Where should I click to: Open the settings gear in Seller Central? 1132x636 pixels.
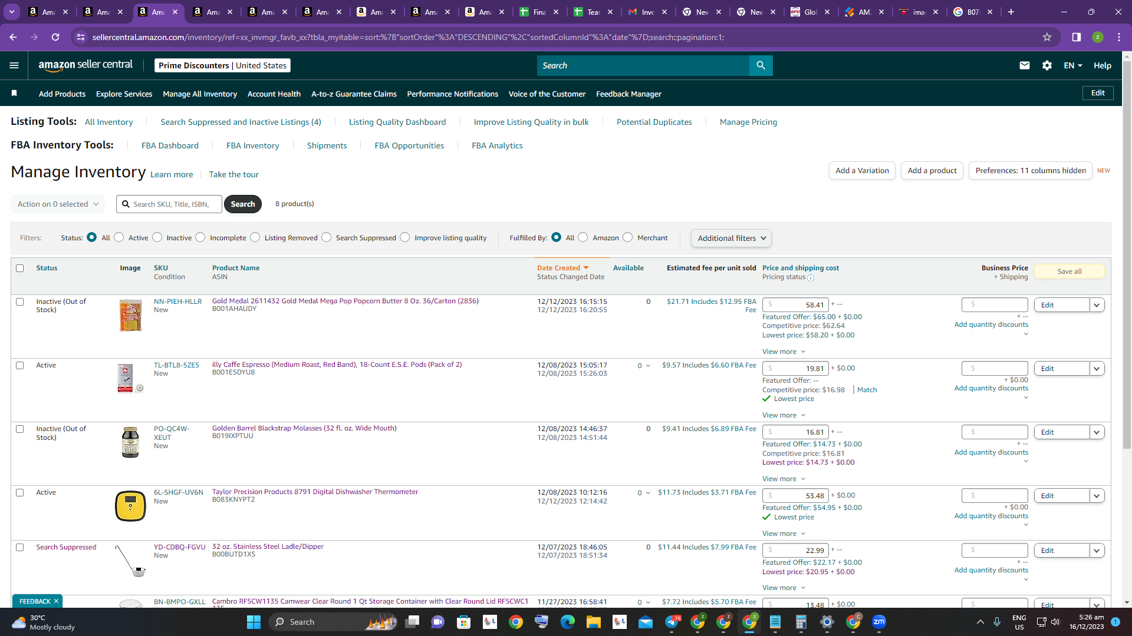[1047, 65]
